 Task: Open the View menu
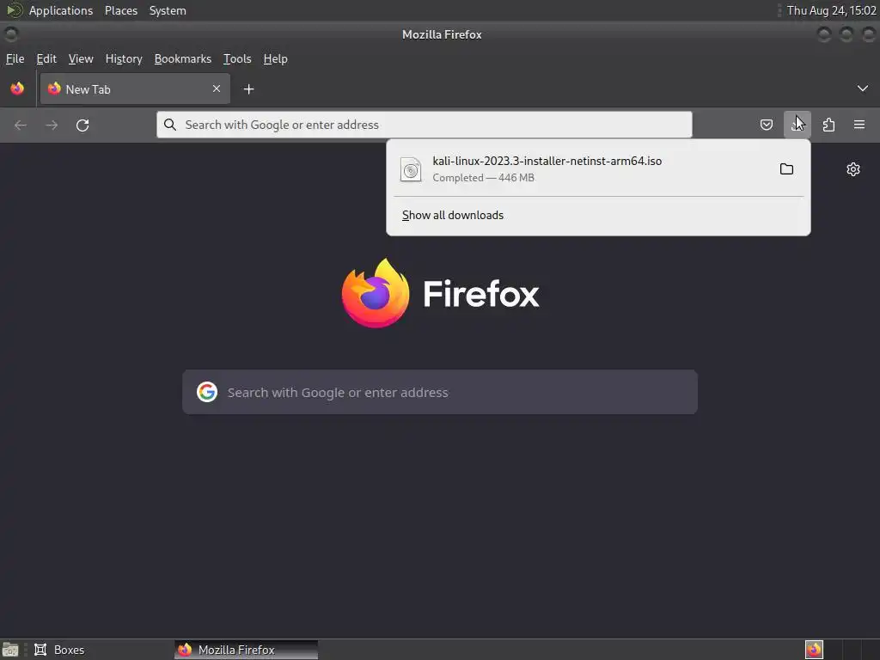click(81, 59)
